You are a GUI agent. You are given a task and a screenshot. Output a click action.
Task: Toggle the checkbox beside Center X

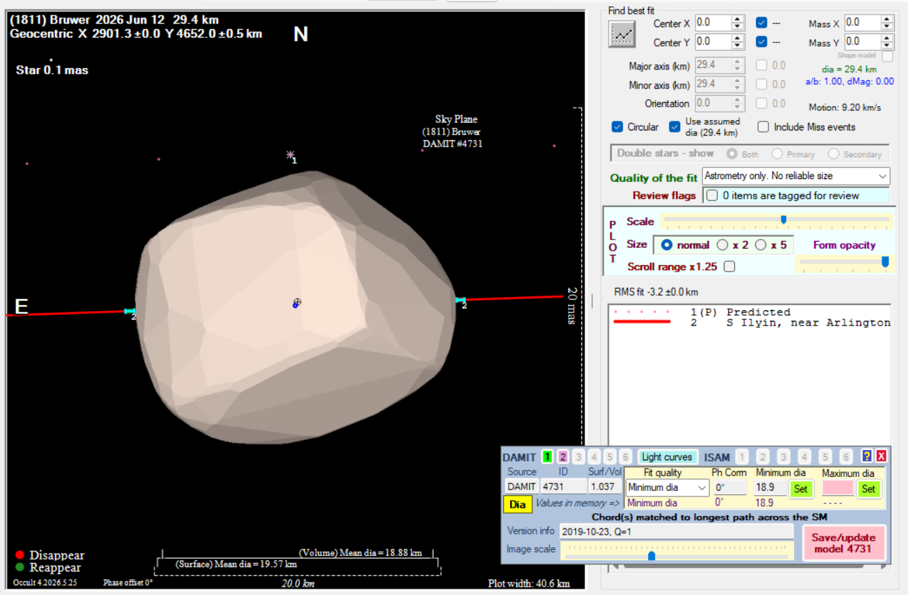click(x=761, y=23)
